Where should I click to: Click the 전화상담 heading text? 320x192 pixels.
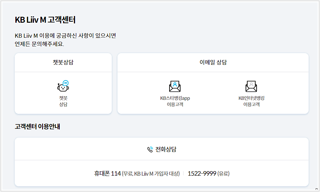pos(166,149)
